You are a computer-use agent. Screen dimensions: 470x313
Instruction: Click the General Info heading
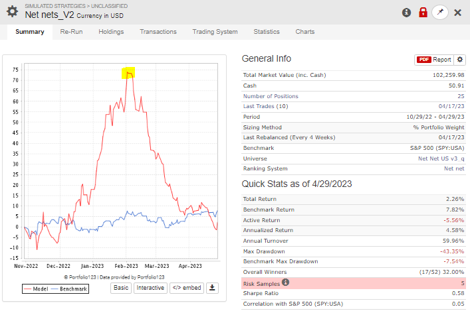tap(267, 58)
